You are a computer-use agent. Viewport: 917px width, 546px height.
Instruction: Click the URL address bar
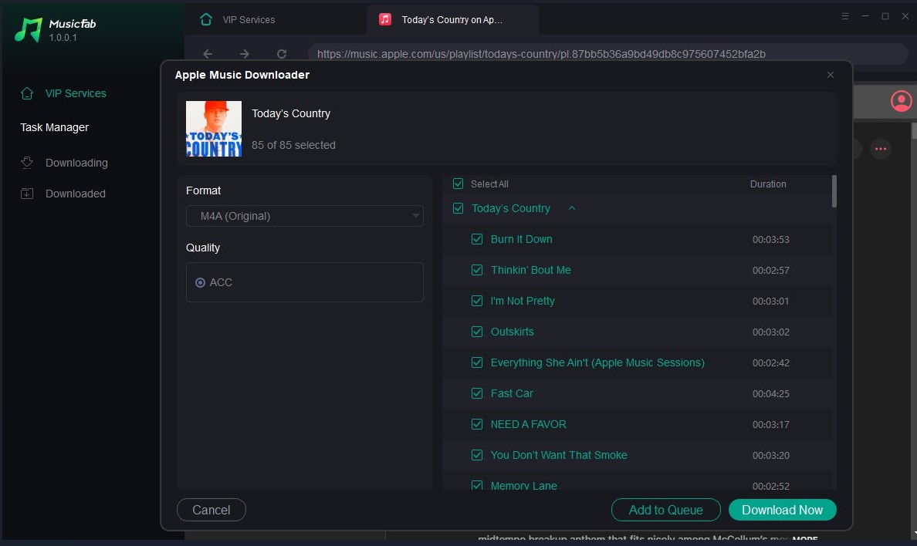pyautogui.click(x=608, y=54)
